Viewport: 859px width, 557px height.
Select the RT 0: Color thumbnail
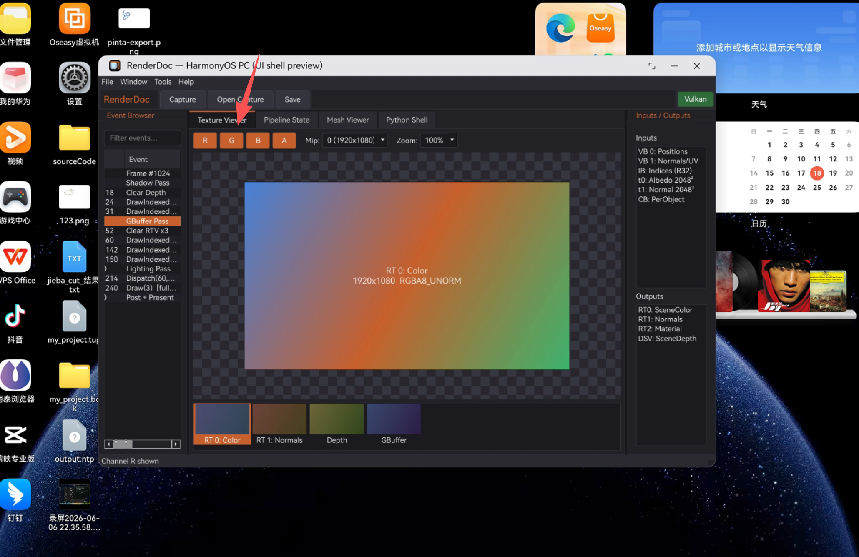[x=222, y=424]
